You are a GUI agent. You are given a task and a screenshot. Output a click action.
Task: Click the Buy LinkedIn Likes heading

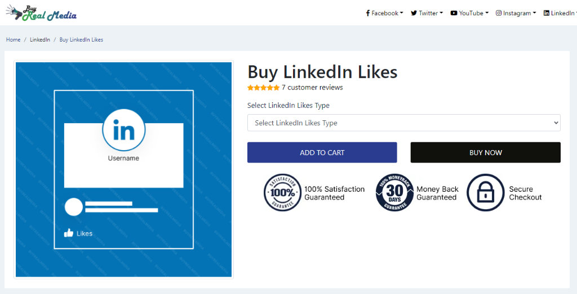click(322, 71)
